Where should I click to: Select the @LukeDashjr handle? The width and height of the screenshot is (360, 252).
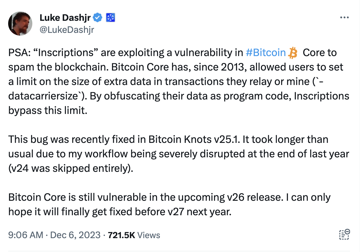(x=66, y=30)
